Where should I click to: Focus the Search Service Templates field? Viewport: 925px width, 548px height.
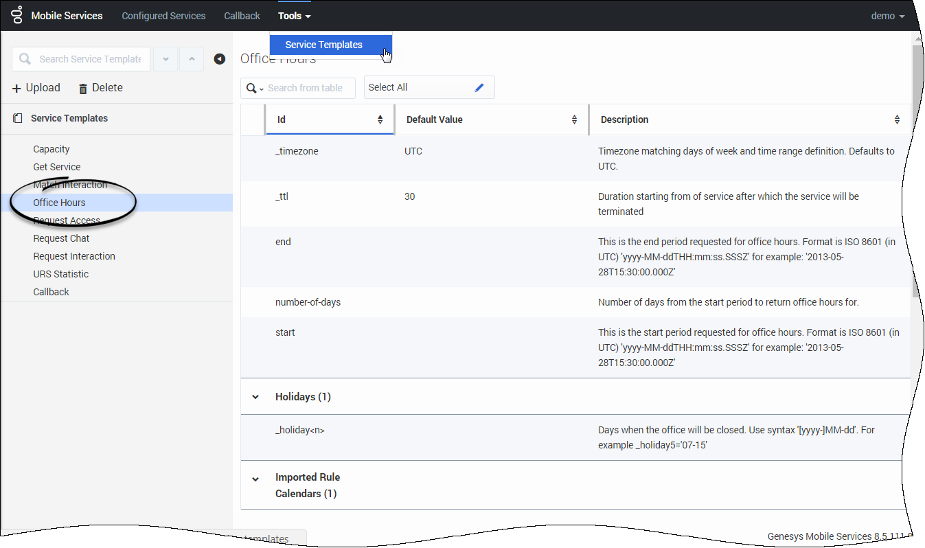click(x=81, y=59)
